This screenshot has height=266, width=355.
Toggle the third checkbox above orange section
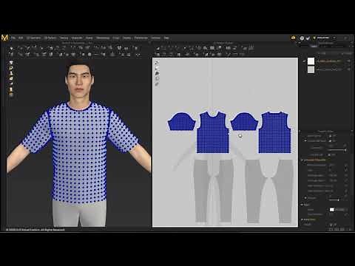click(x=329, y=154)
